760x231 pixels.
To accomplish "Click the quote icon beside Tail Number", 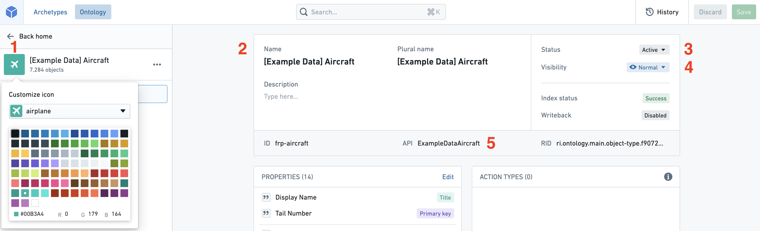I will point(266,213).
